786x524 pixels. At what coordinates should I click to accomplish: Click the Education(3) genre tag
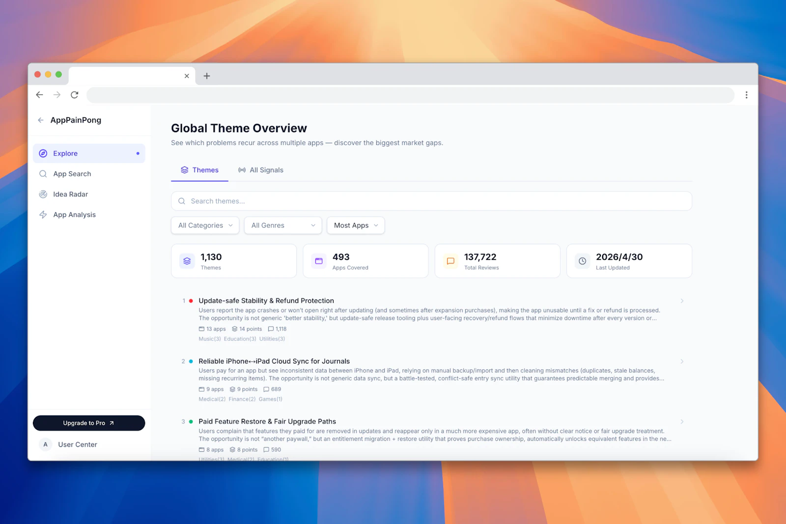pos(240,339)
